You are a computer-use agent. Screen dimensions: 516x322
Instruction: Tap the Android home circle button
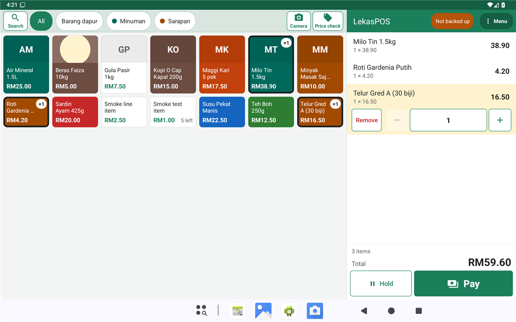(391, 311)
